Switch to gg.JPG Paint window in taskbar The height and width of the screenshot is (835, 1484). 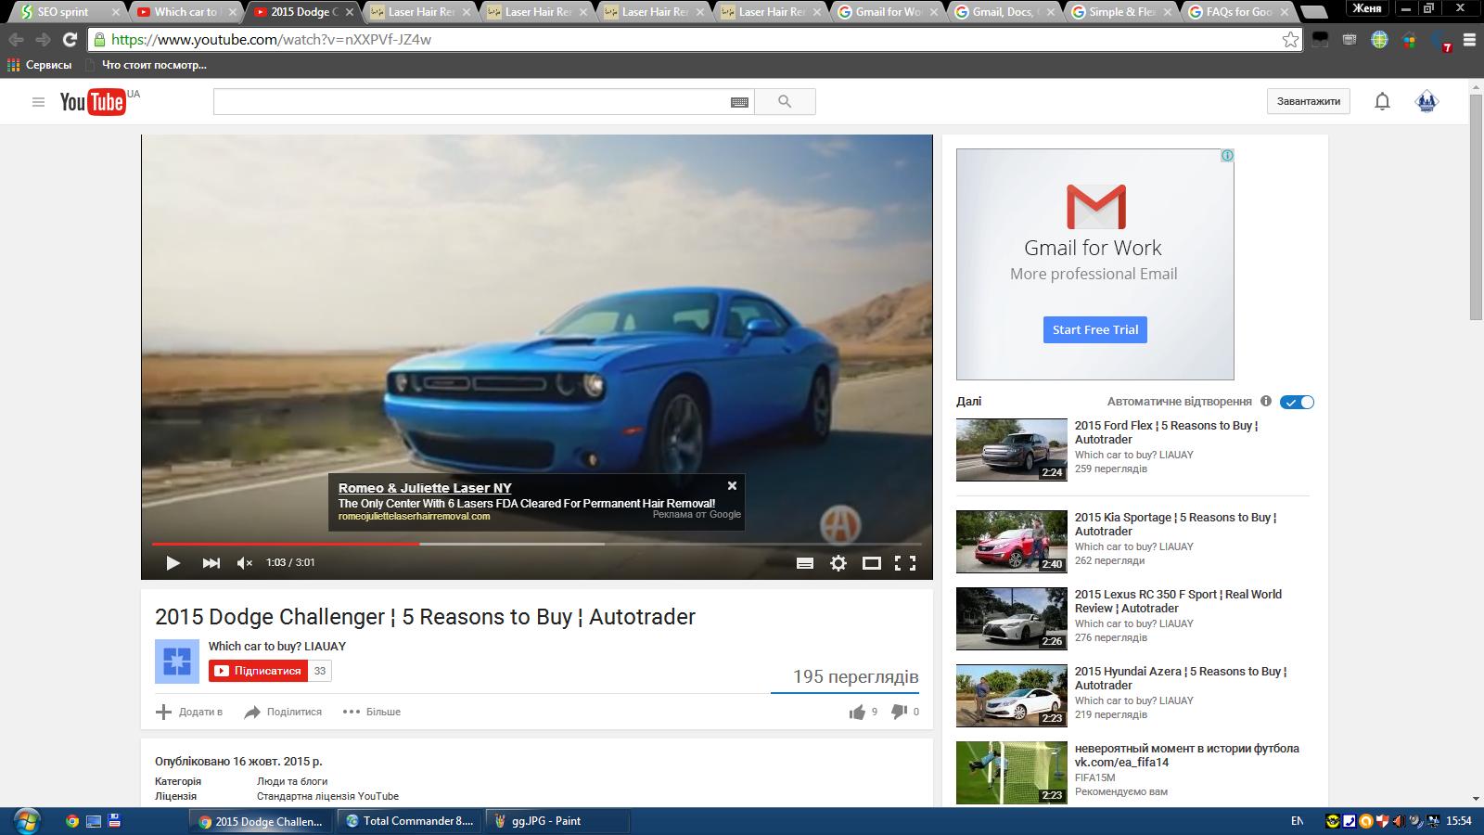(x=557, y=821)
